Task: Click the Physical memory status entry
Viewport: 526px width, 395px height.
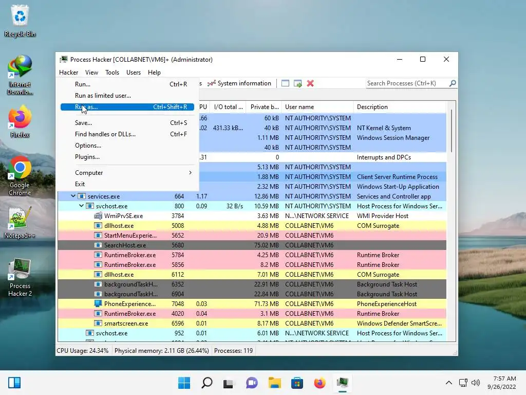Action: coord(162,351)
